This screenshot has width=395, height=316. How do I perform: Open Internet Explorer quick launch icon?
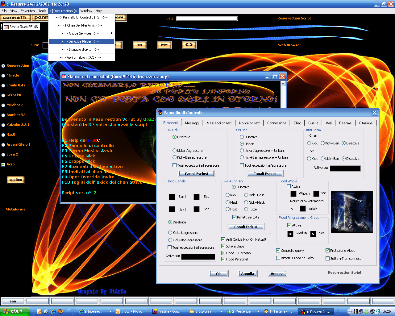click(x=53, y=311)
